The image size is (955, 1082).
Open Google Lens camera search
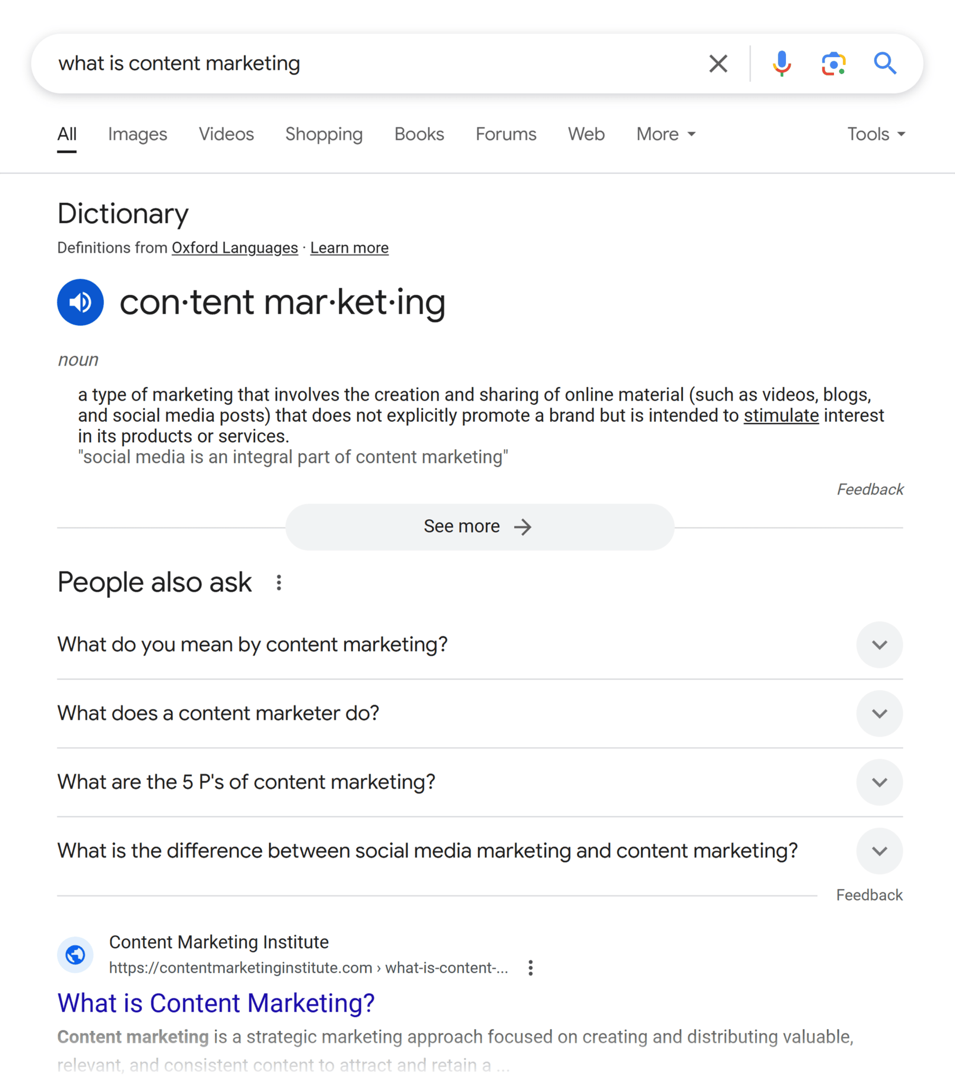(x=833, y=63)
